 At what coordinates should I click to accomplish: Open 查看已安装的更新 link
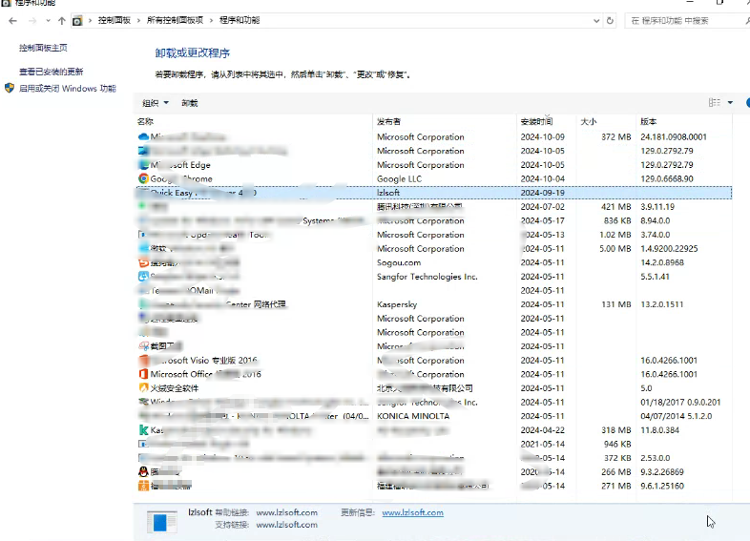[51, 72]
